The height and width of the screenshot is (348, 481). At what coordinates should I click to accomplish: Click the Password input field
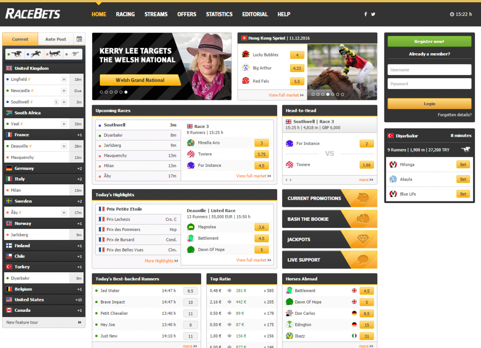[429, 84]
